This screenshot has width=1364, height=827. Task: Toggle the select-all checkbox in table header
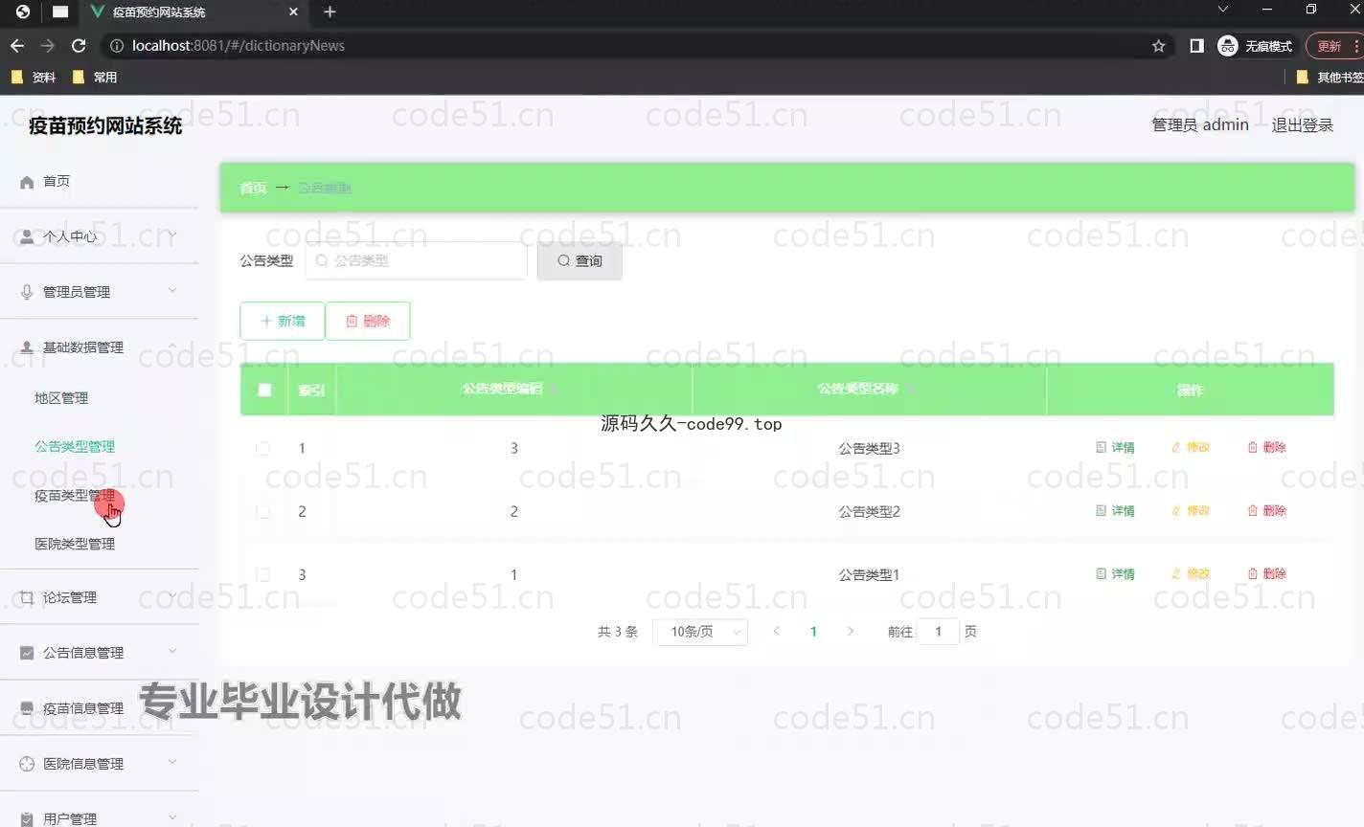264,390
